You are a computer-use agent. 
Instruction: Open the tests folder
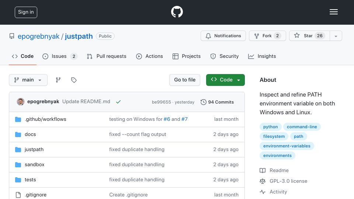click(x=30, y=179)
